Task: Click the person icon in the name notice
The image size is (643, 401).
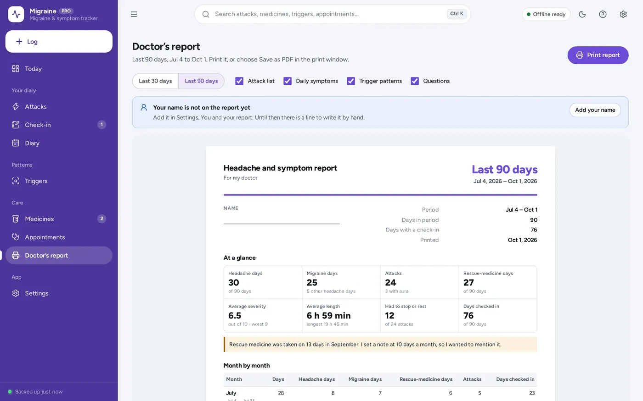Action: (x=144, y=107)
